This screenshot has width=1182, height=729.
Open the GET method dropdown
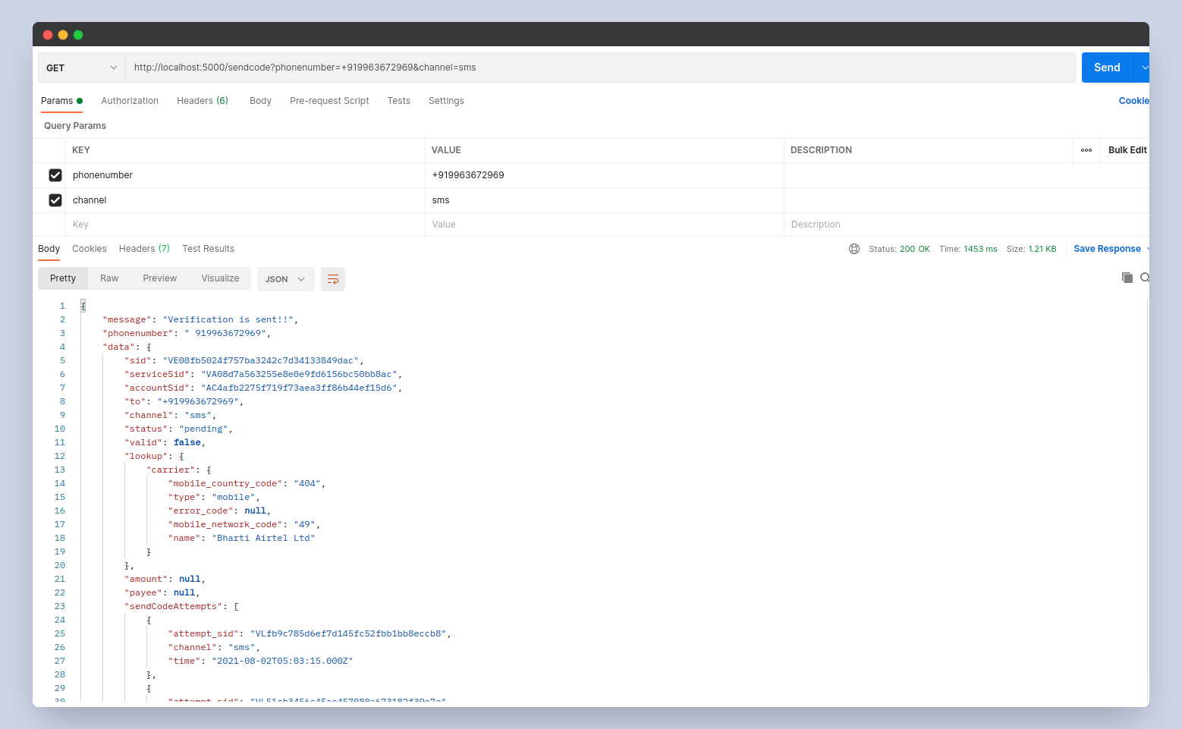tap(82, 68)
